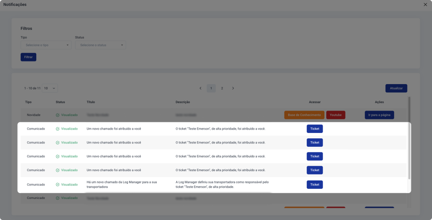This screenshot has width=432, height=220.
Task: Click the Ir para a página button
Action: tap(378, 115)
